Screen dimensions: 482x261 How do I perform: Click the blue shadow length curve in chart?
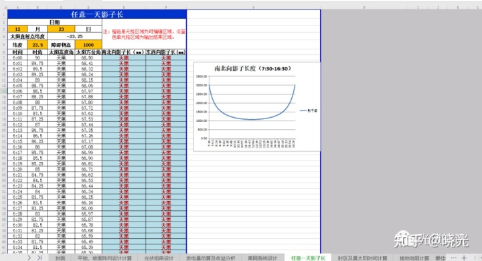252,119
